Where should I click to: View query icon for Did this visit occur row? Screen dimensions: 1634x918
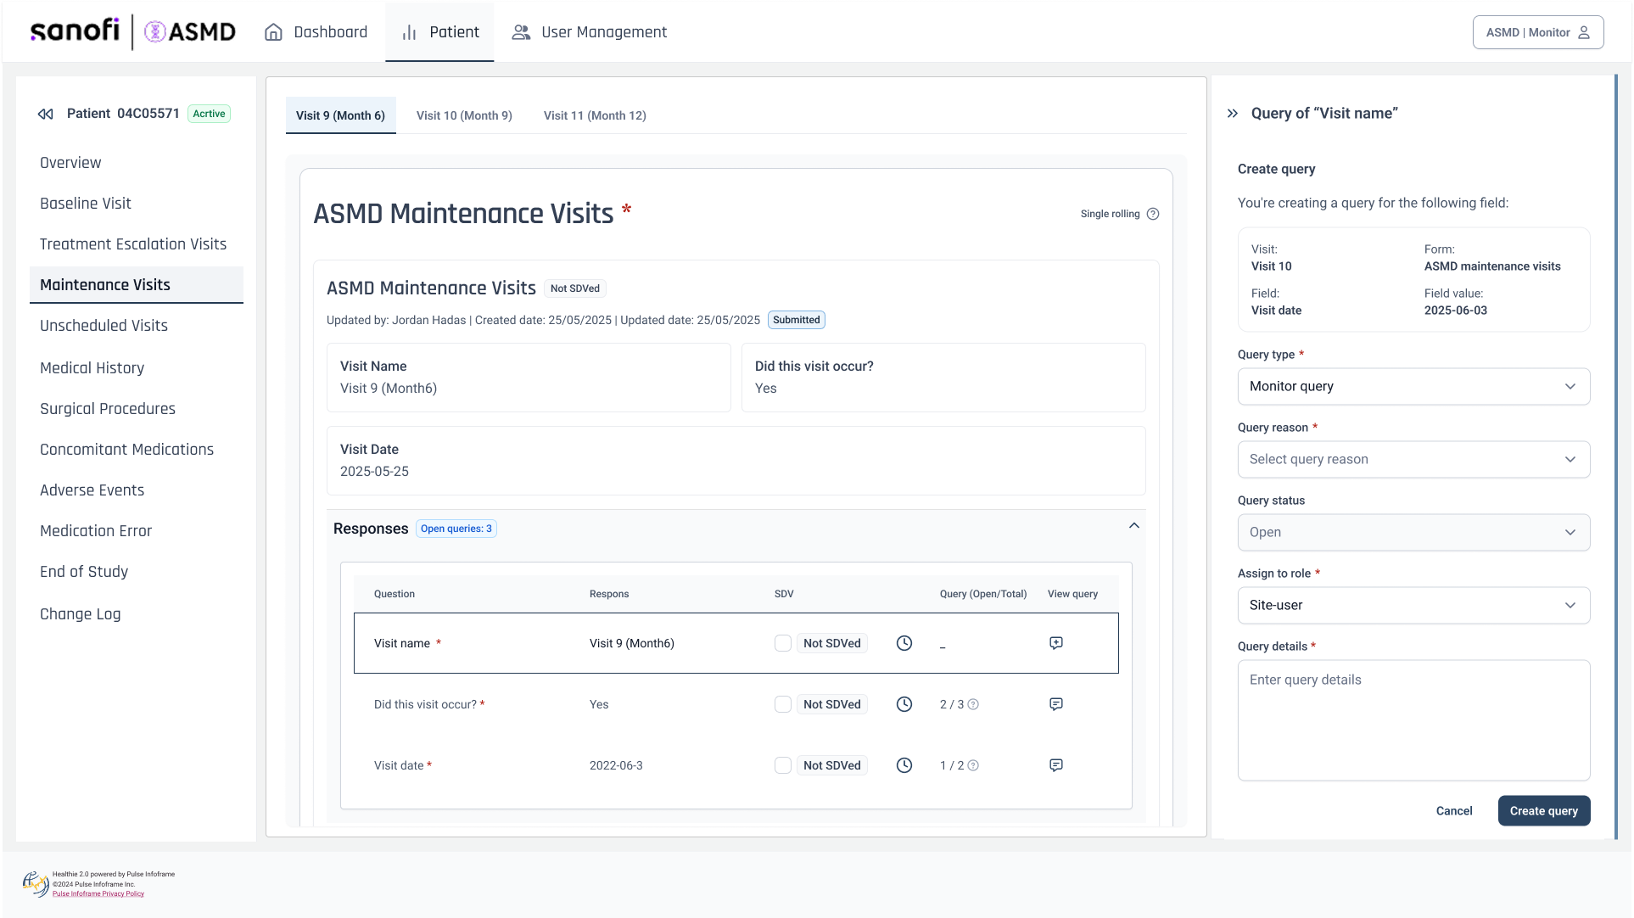1056,704
